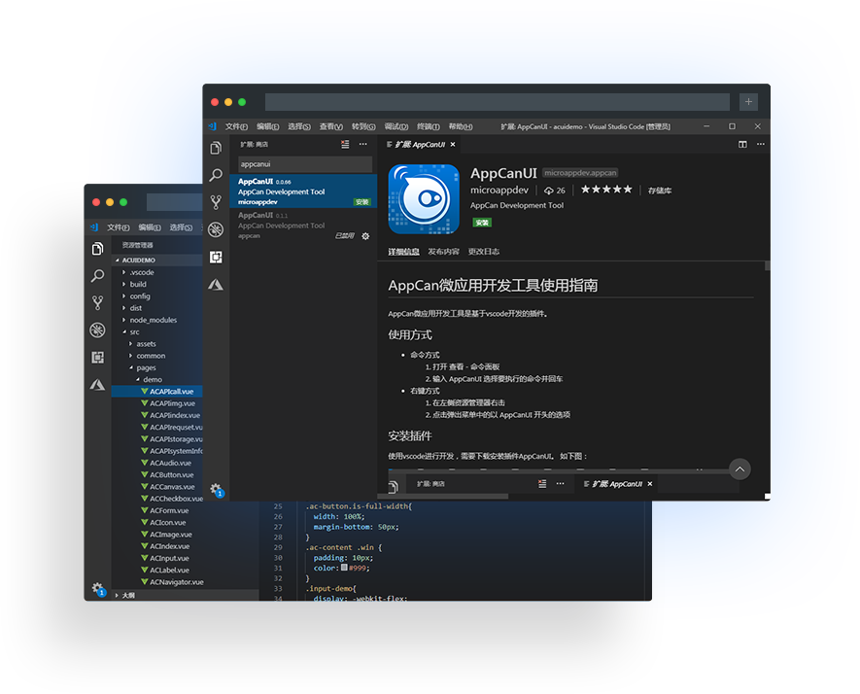Open the microappdev publisher link
860x694 pixels.
coord(499,191)
